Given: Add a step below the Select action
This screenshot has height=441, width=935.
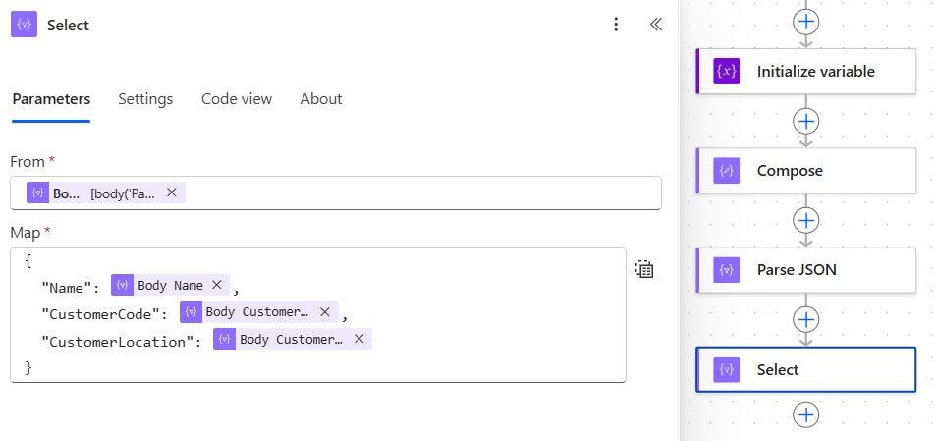Looking at the screenshot, I should click(x=806, y=414).
